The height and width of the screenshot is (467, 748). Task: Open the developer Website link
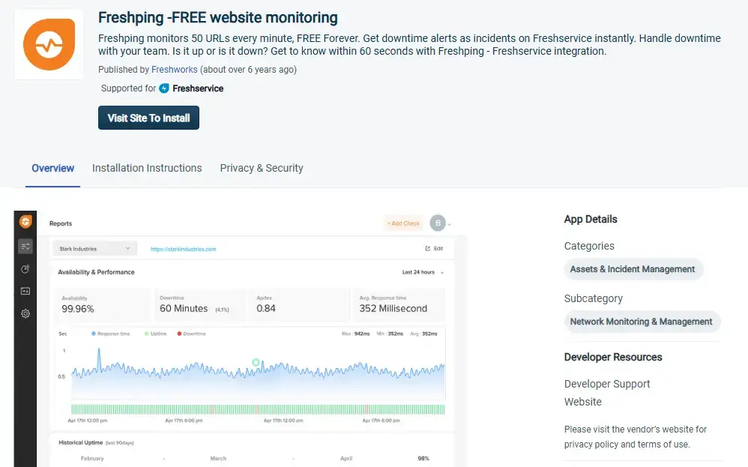(583, 402)
